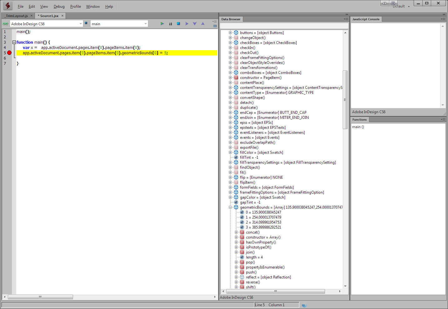448x309 pixels.
Task: Expand the buttons object node
Action: pos(230,33)
